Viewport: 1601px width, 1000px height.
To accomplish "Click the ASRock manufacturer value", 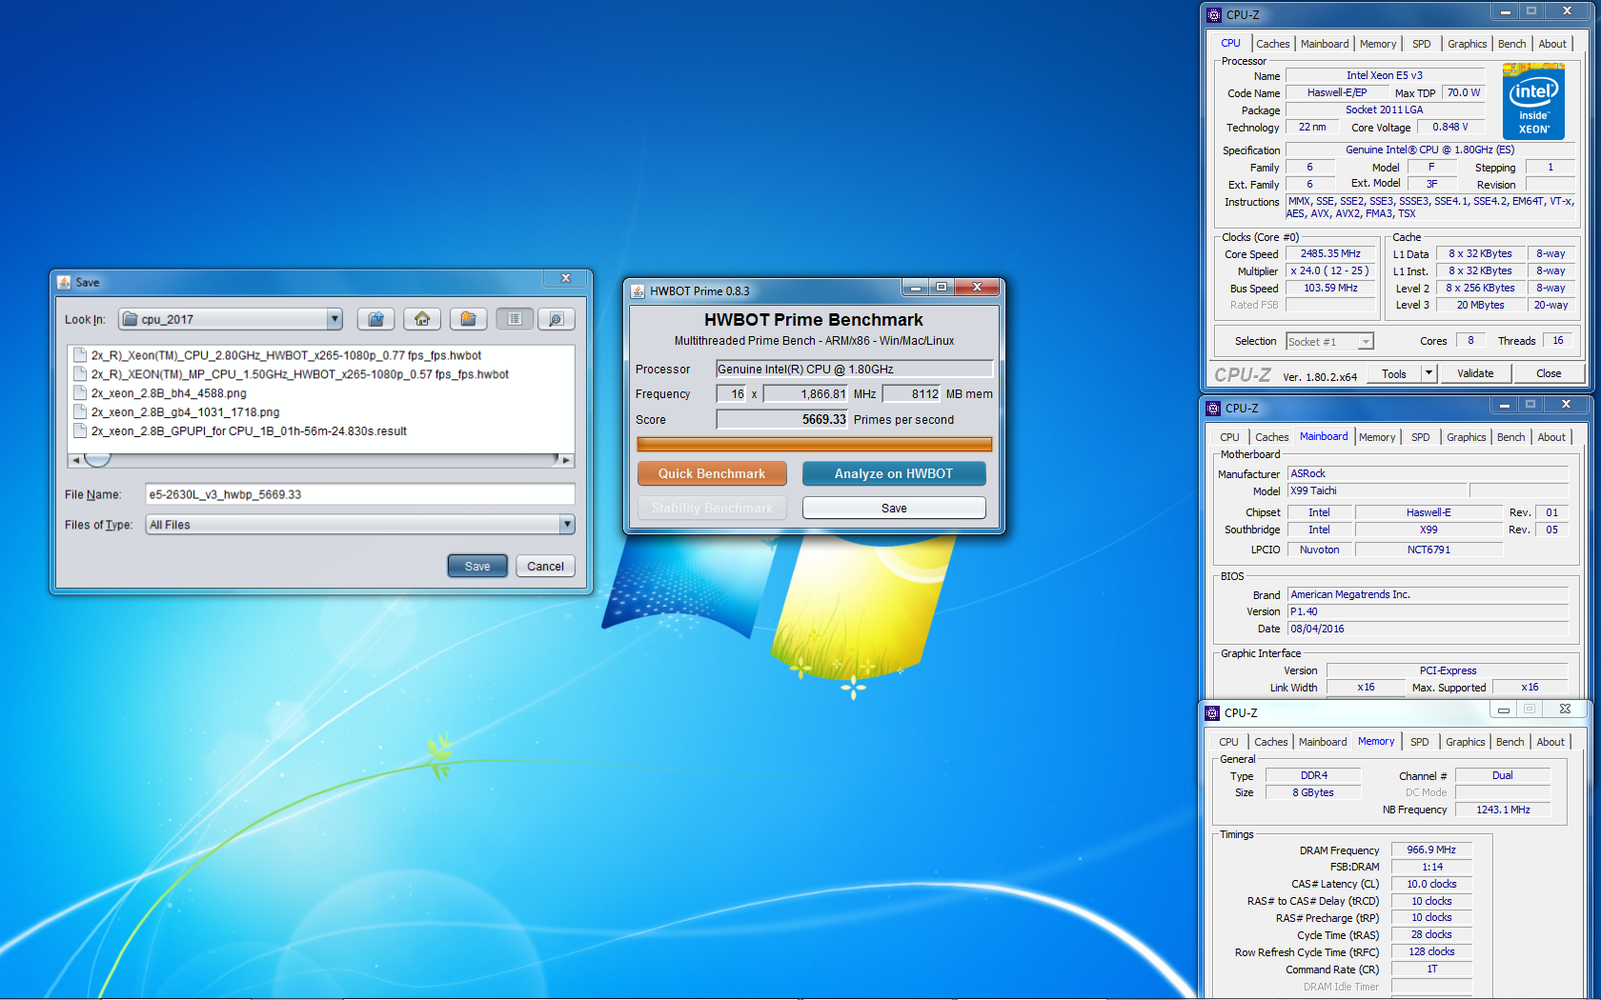I will tap(1428, 473).
